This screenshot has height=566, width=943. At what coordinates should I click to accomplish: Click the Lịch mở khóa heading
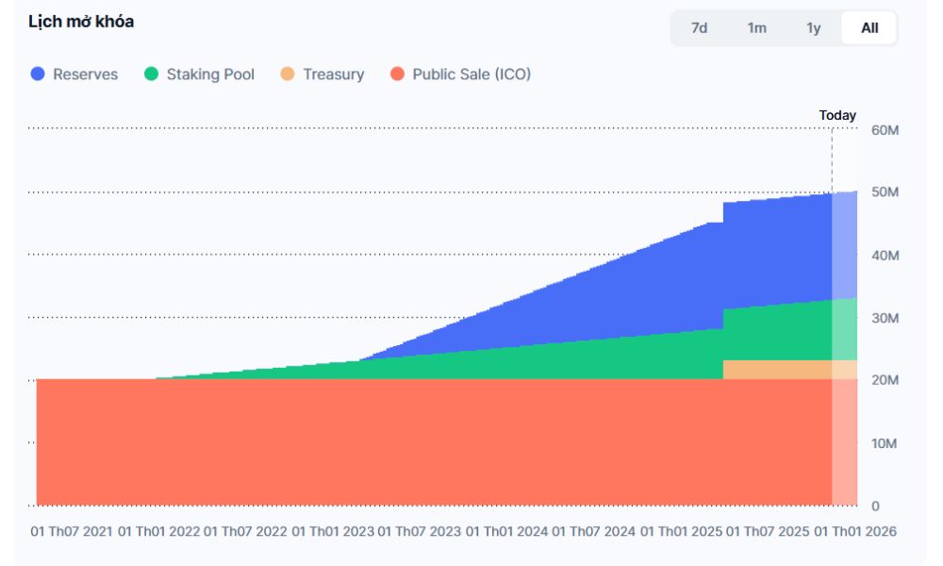(81, 22)
